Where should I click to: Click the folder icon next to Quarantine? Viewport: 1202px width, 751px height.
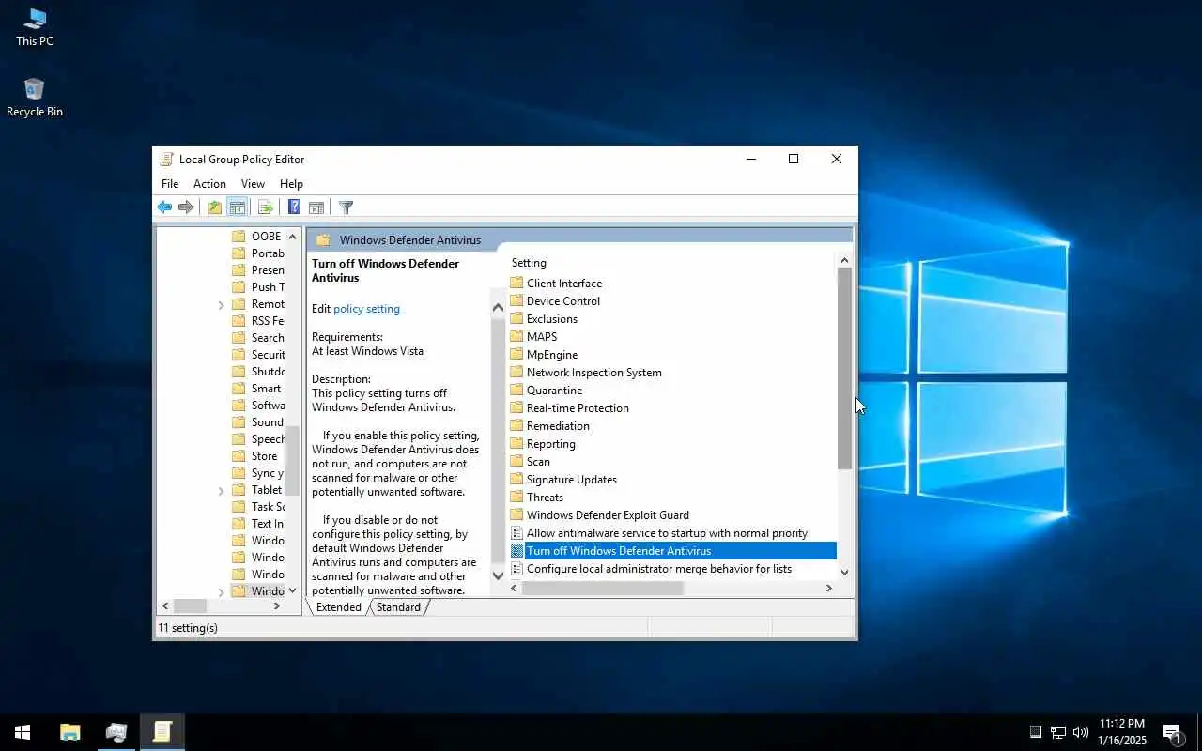coord(516,391)
